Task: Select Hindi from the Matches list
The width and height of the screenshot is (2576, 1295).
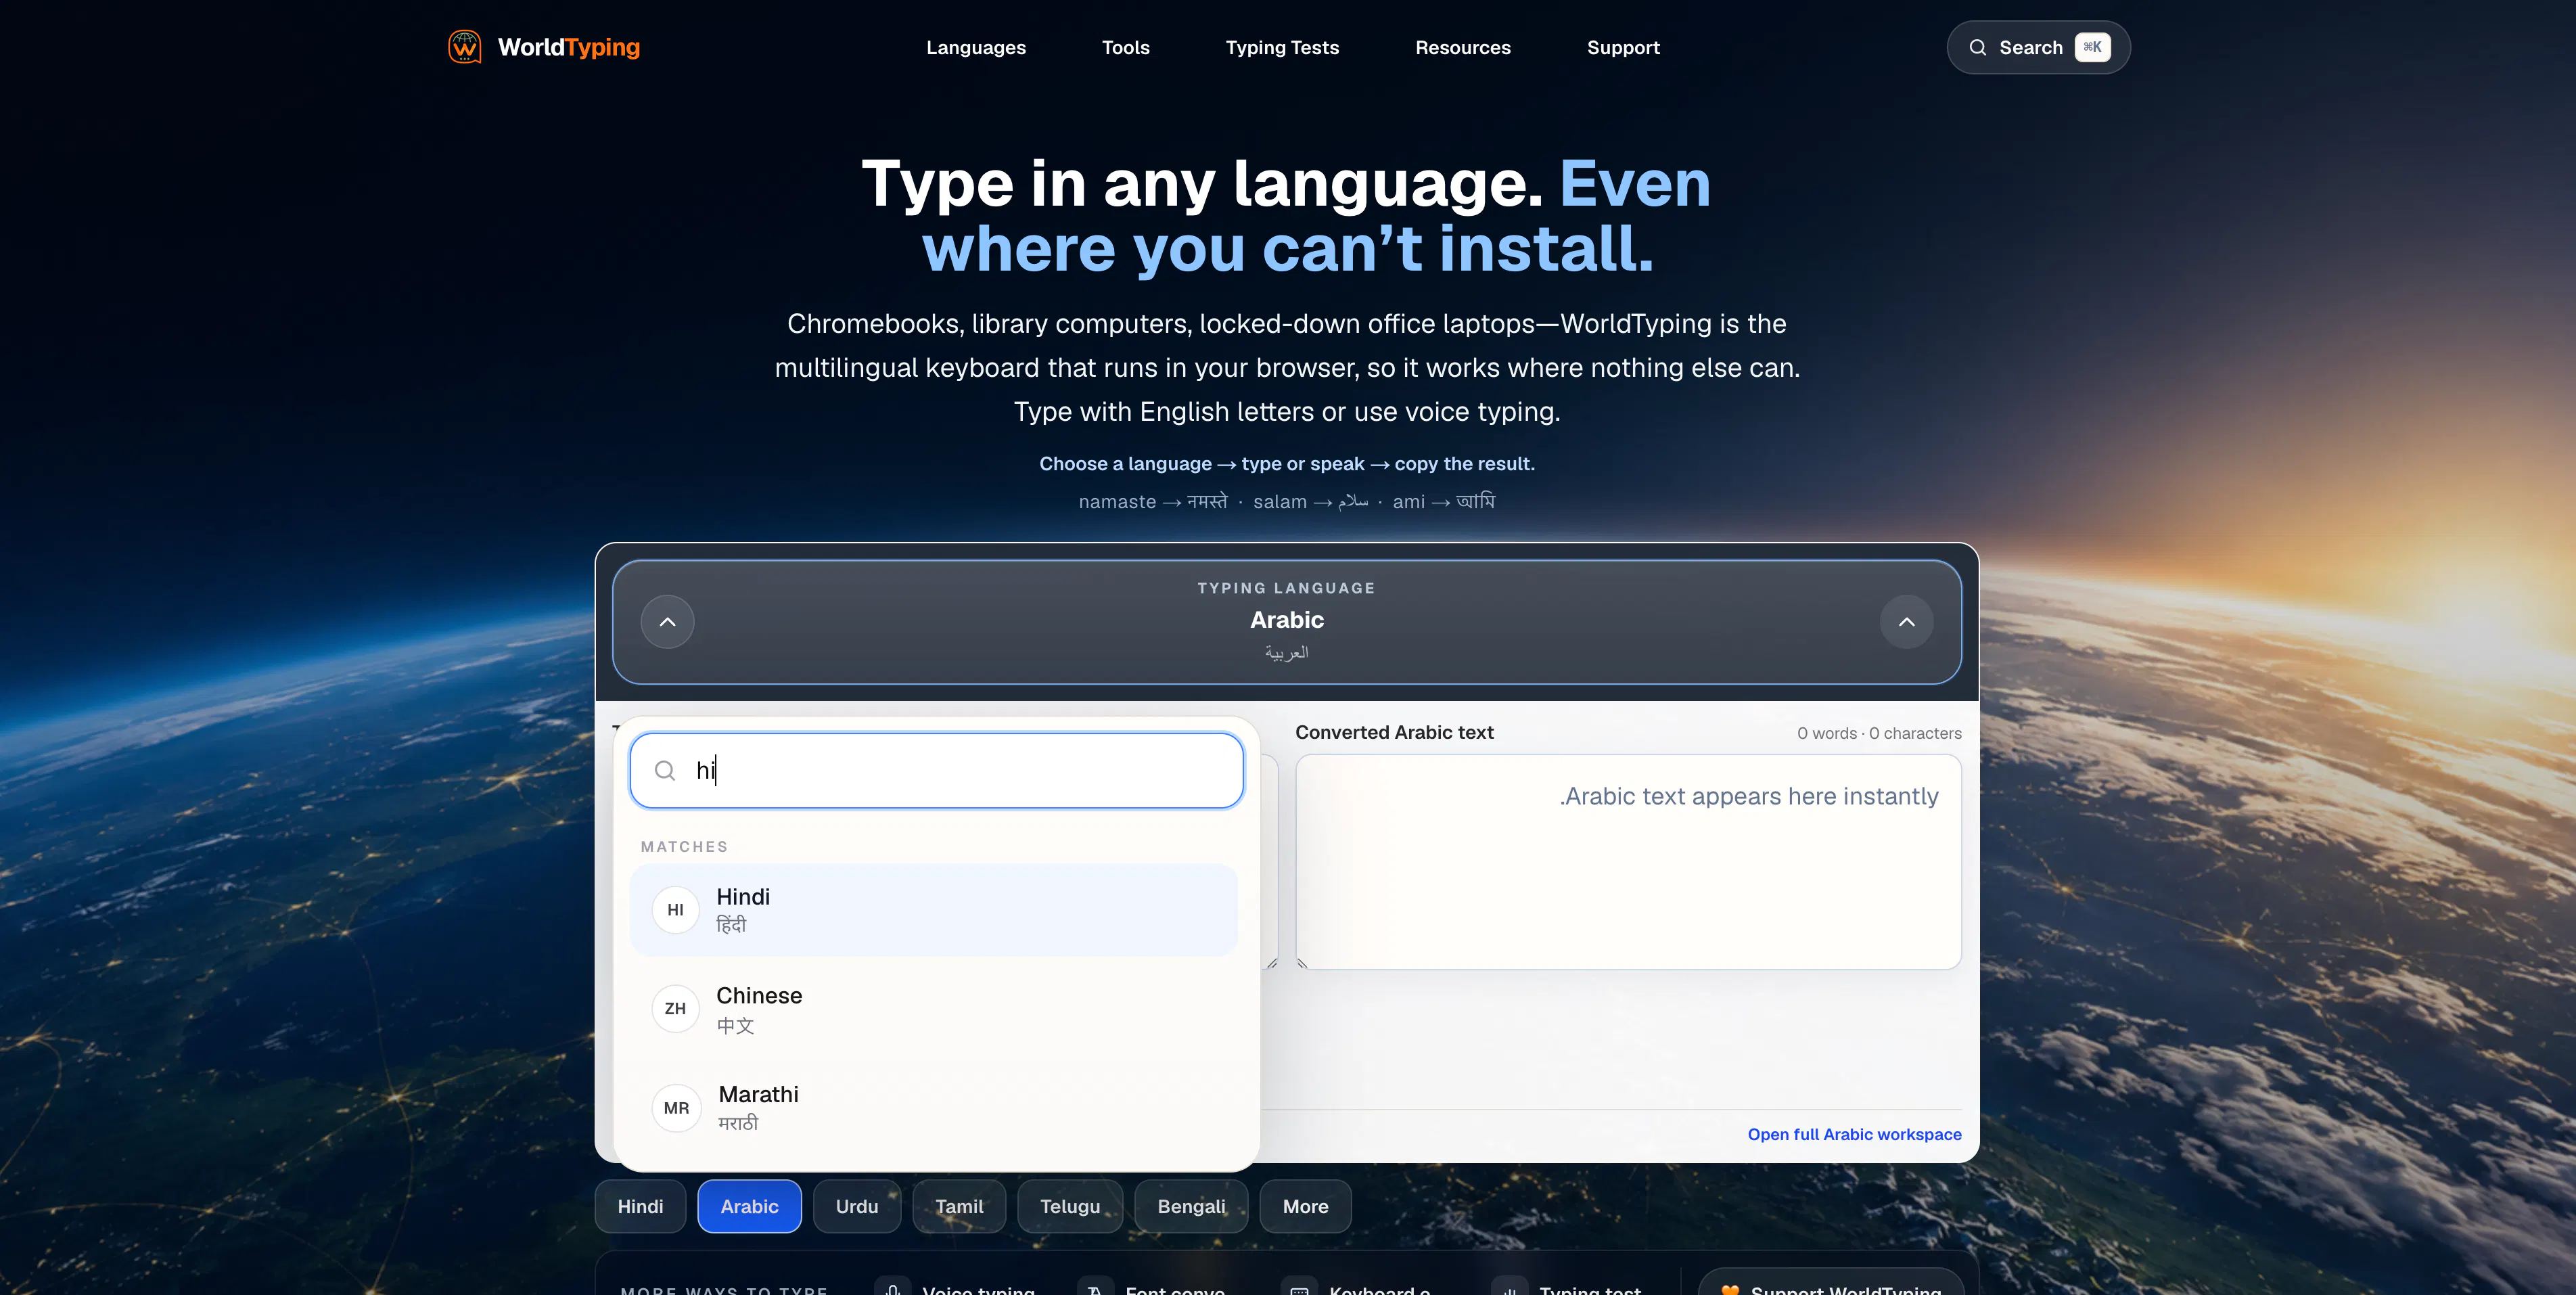Action: pyautogui.click(x=934, y=910)
